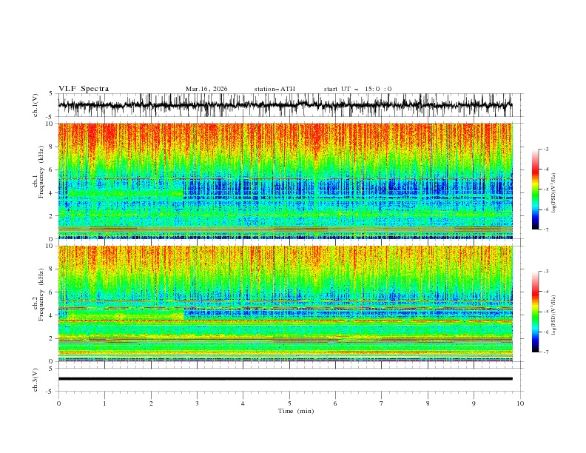
Task: Click time axis tick label "5"
Action: point(289,403)
